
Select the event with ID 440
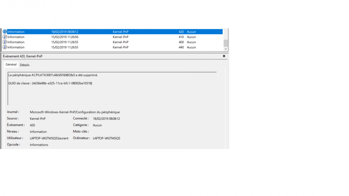tap(112, 47)
